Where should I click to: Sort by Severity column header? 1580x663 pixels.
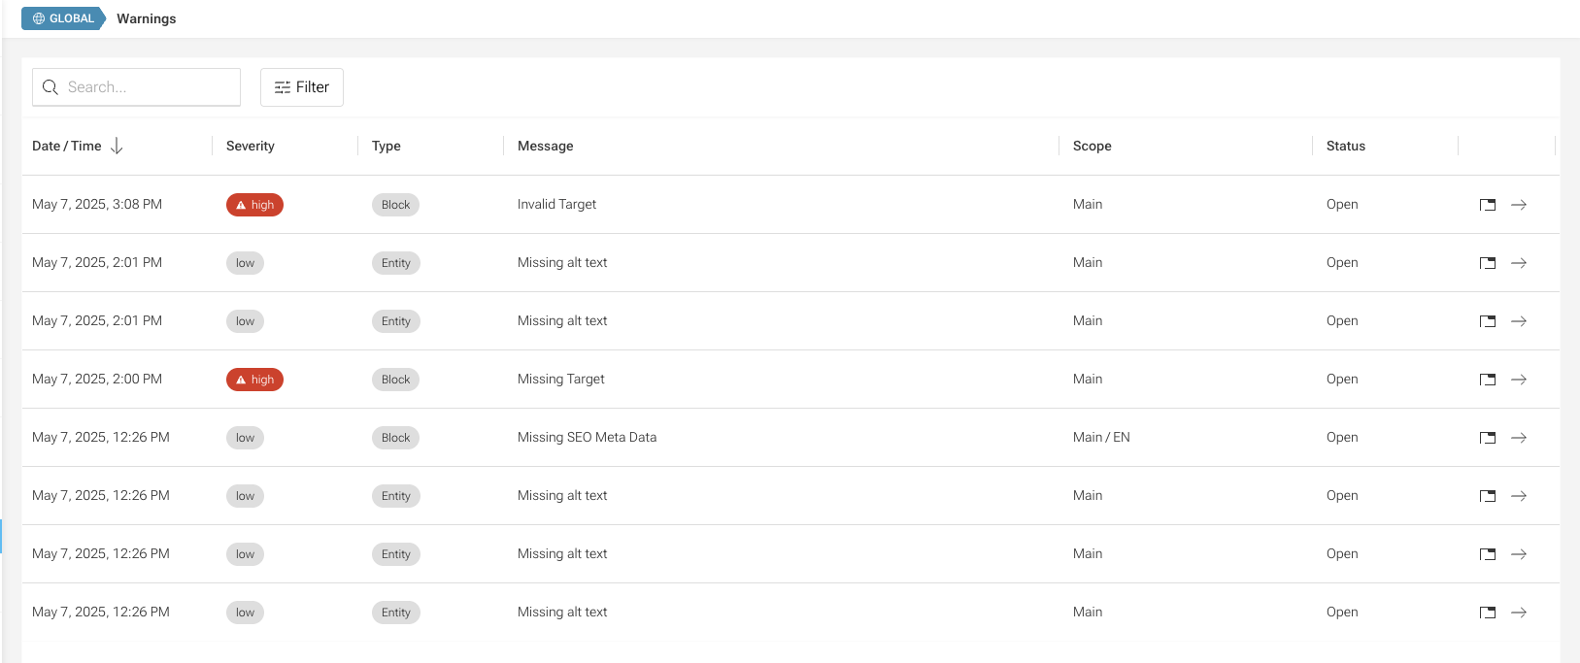pyautogui.click(x=251, y=146)
